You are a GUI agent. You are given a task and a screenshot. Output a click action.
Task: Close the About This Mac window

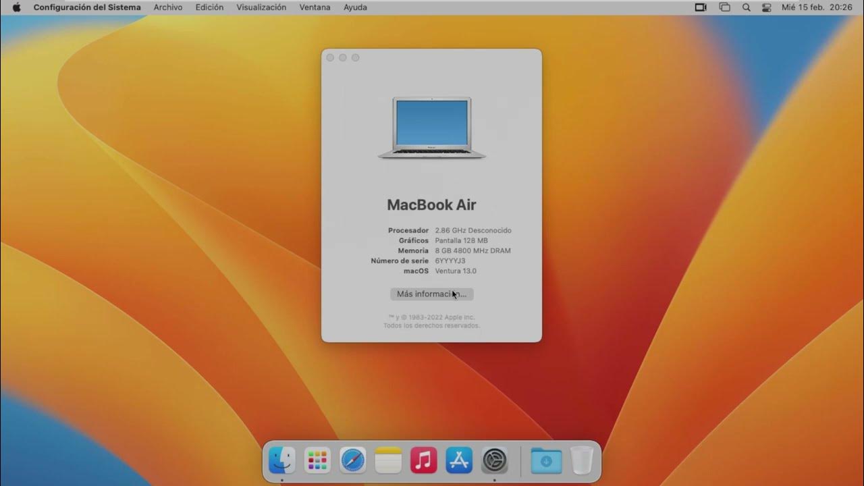[x=330, y=57]
